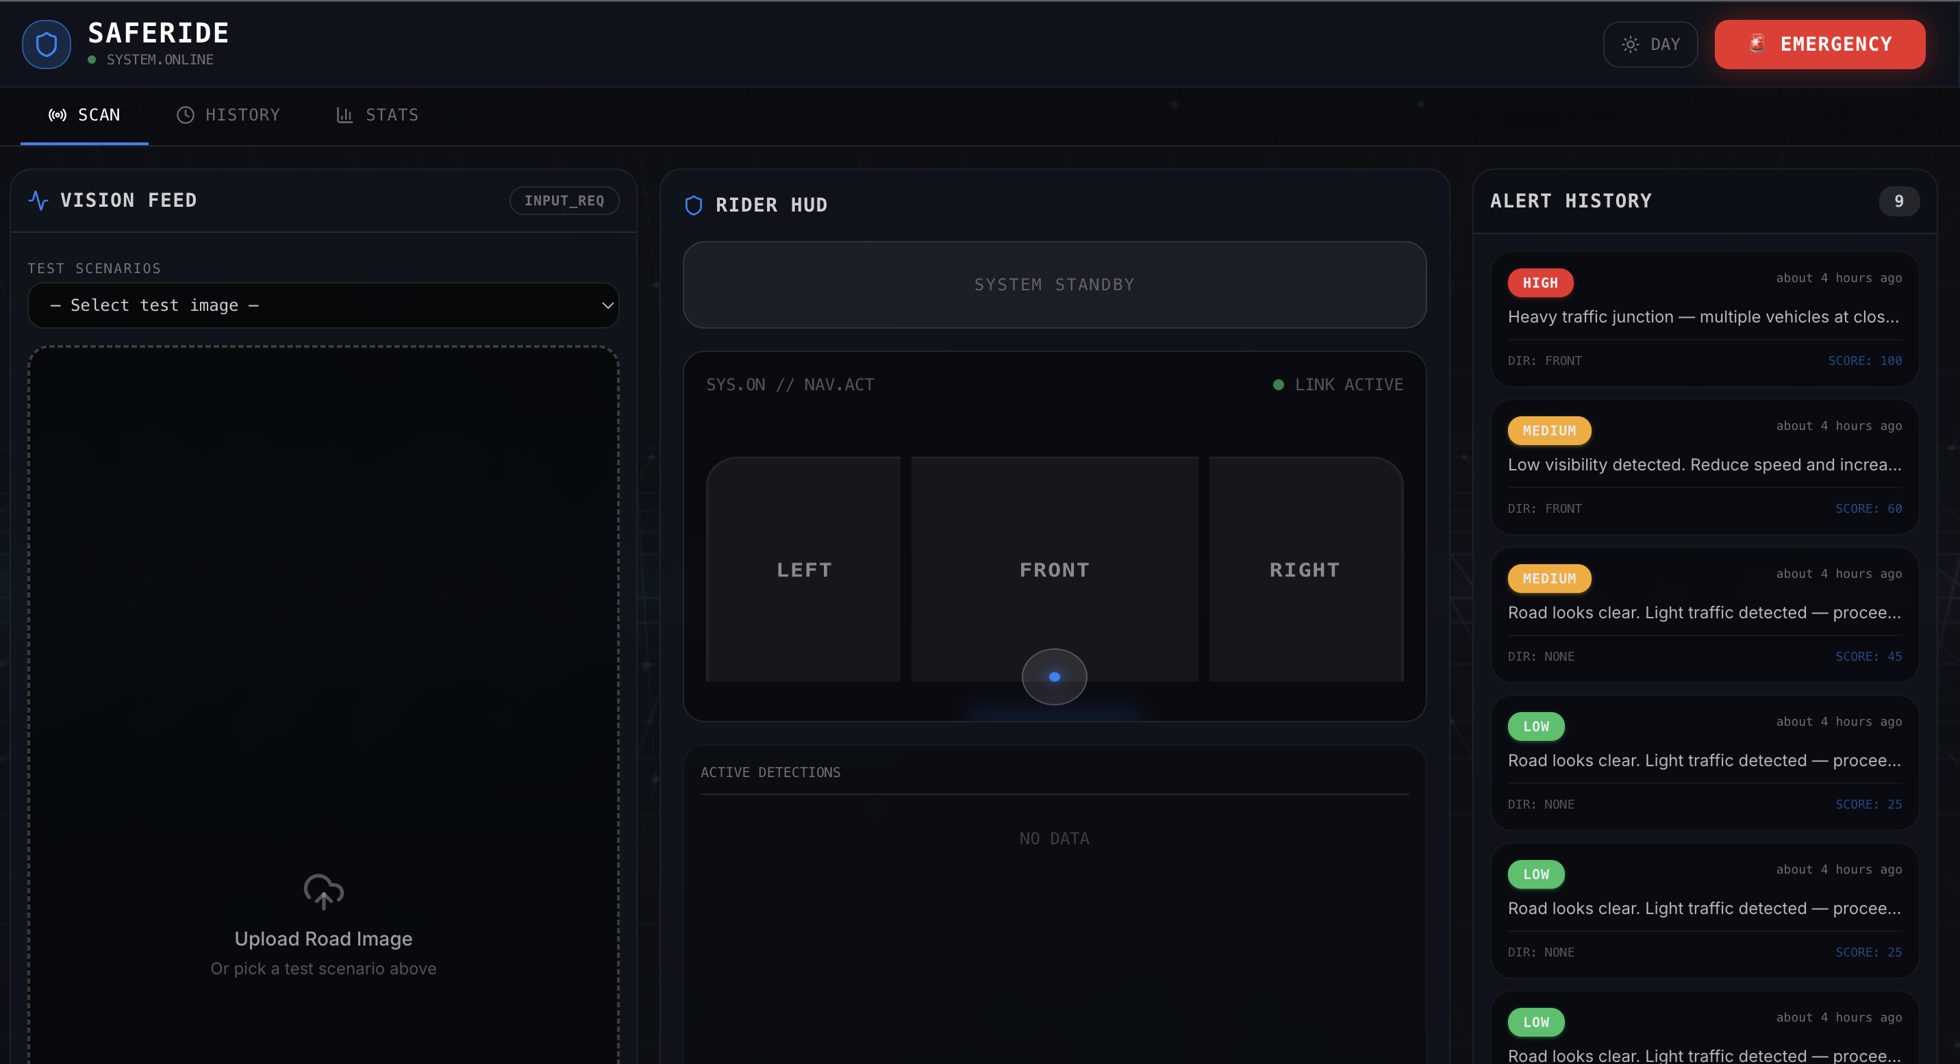
Task: Click the Upload Road Image drop area
Action: pyautogui.click(x=323, y=939)
